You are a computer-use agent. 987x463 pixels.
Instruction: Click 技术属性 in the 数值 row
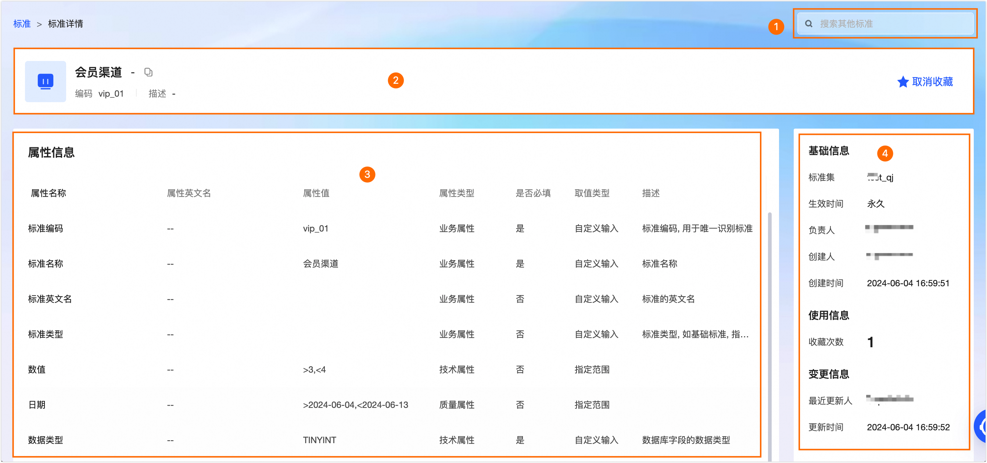click(x=457, y=369)
